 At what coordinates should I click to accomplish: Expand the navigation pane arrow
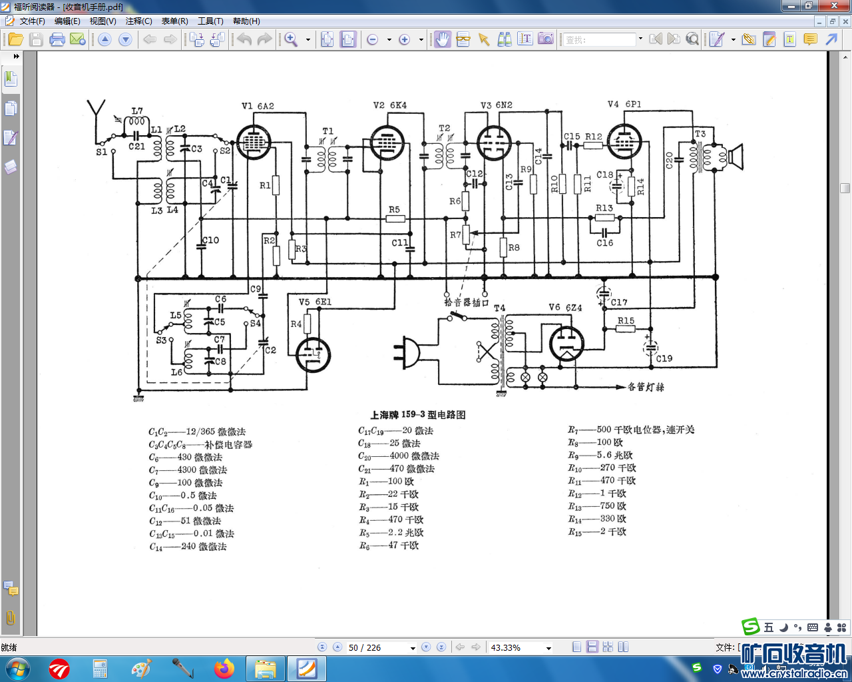point(16,57)
